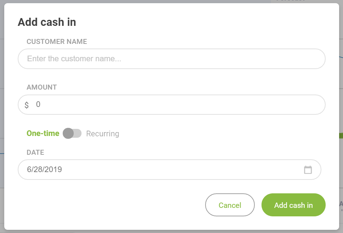Click the dimmed strip below the dialog
The height and width of the screenshot is (233, 343).
point(171,232)
